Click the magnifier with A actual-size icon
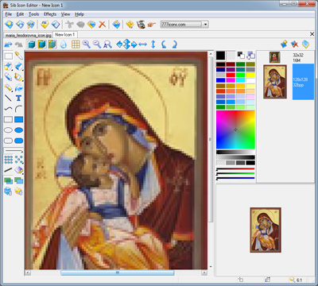Screen dimensions: 318x286 coord(107,44)
